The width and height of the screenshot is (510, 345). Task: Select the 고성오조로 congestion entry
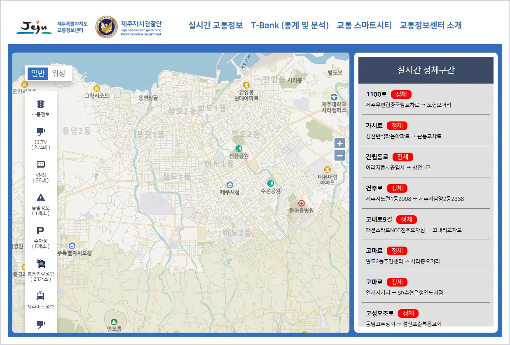click(426, 315)
